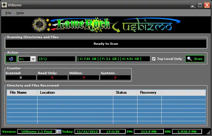Open the Help menu
Viewport: 212px width, 136px height.
(20, 13)
